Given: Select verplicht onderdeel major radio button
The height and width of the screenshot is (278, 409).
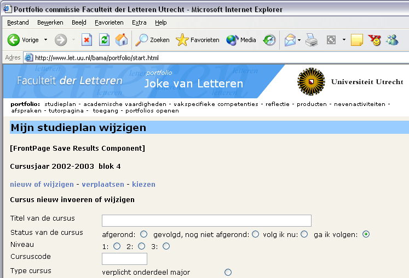Looking at the screenshot, I should [228, 273].
